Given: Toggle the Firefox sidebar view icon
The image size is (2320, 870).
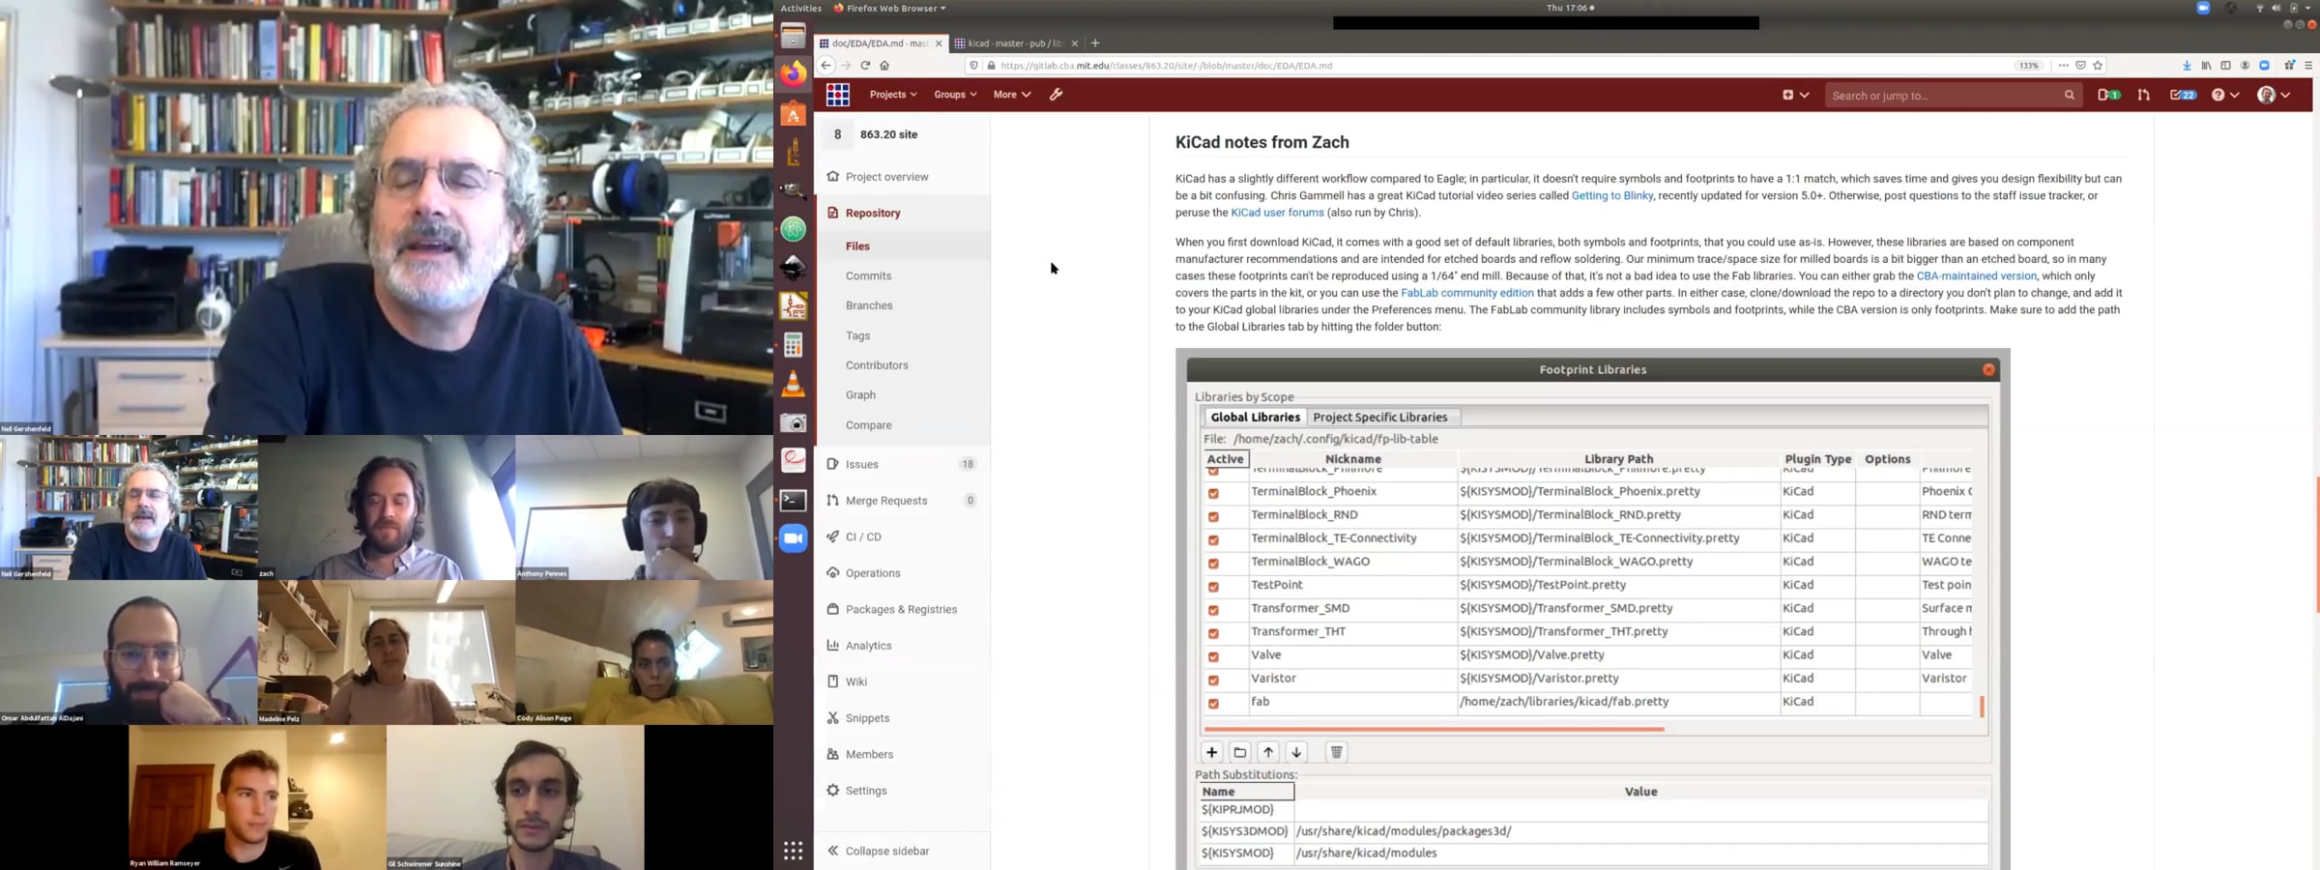Looking at the screenshot, I should [2225, 66].
